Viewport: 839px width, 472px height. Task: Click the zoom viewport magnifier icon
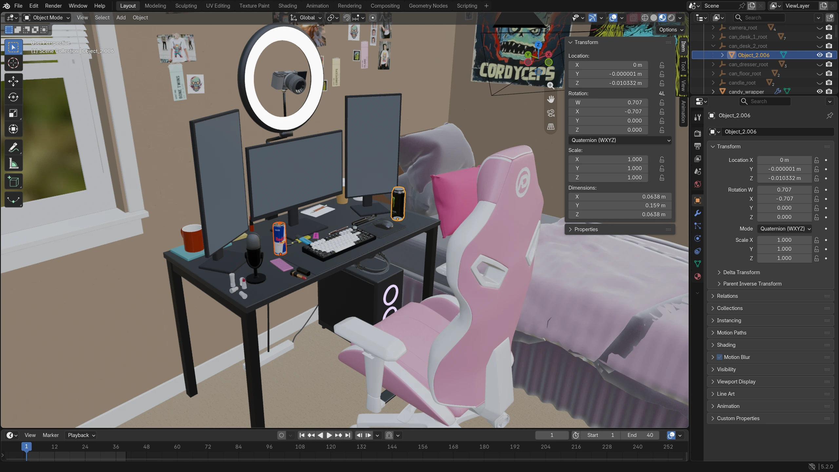(x=551, y=86)
